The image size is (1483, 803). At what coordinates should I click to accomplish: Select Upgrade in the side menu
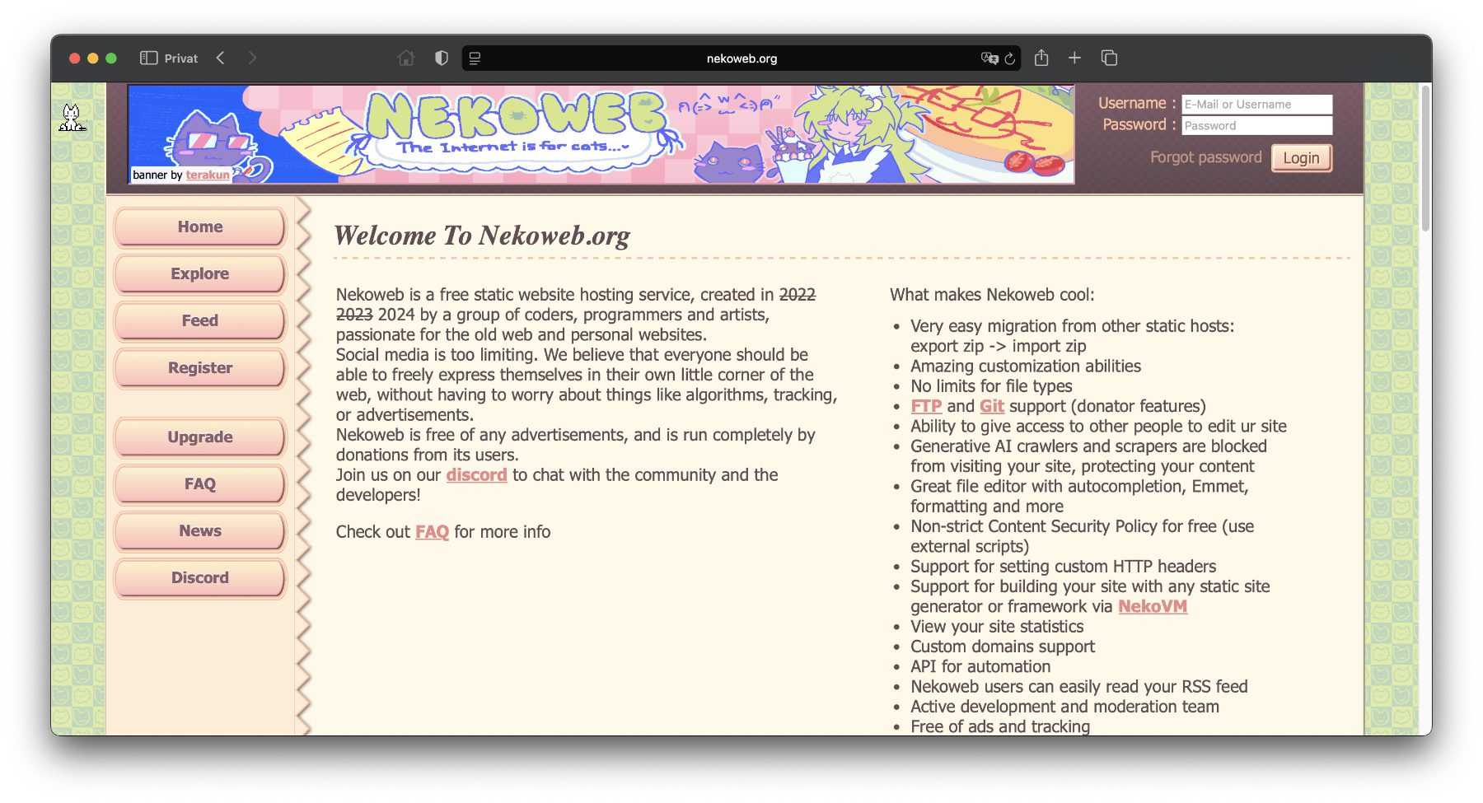200,437
